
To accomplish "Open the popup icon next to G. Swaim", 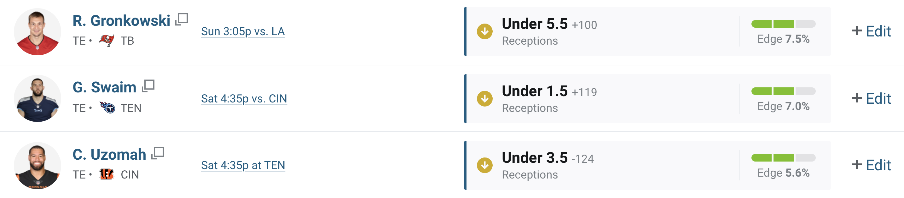I will 148,86.
